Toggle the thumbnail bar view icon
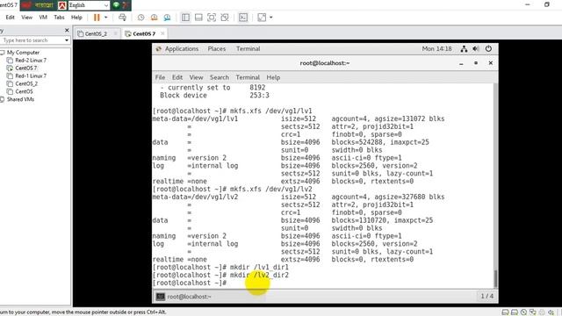 pyautogui.click(x=198, y=18)
